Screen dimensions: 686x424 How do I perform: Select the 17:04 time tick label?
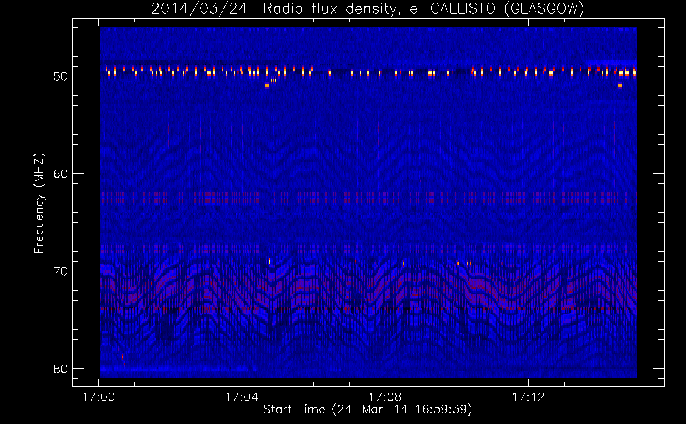242,397
